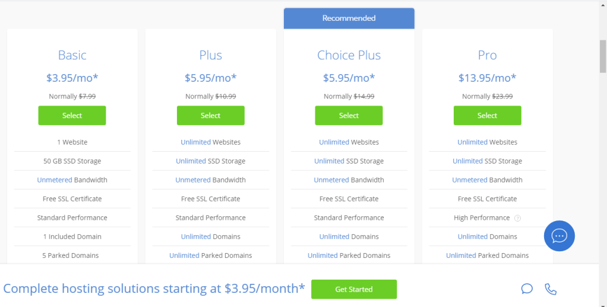The height and width of the screenshot is (307, 607).
Task: Open Unlimited SSD Storage link in Choice Plus
Action: 329,161
